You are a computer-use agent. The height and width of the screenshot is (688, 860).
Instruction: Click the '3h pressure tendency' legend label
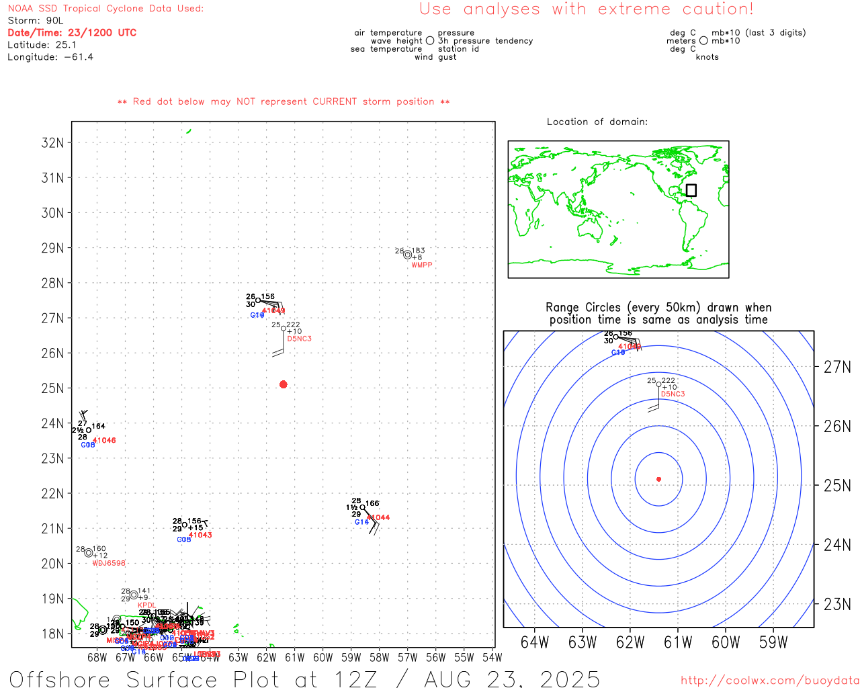(x=486, y=41)
